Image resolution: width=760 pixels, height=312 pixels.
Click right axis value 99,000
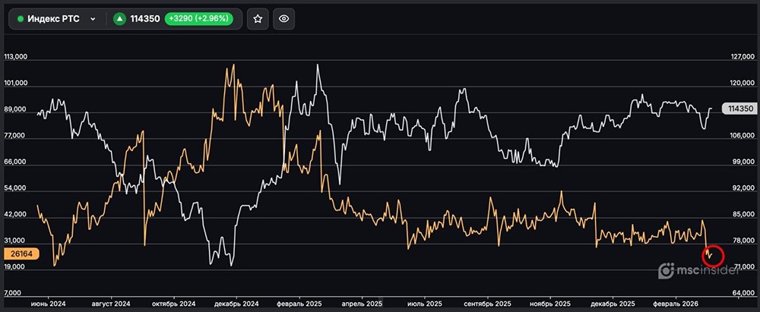[744, 162]
